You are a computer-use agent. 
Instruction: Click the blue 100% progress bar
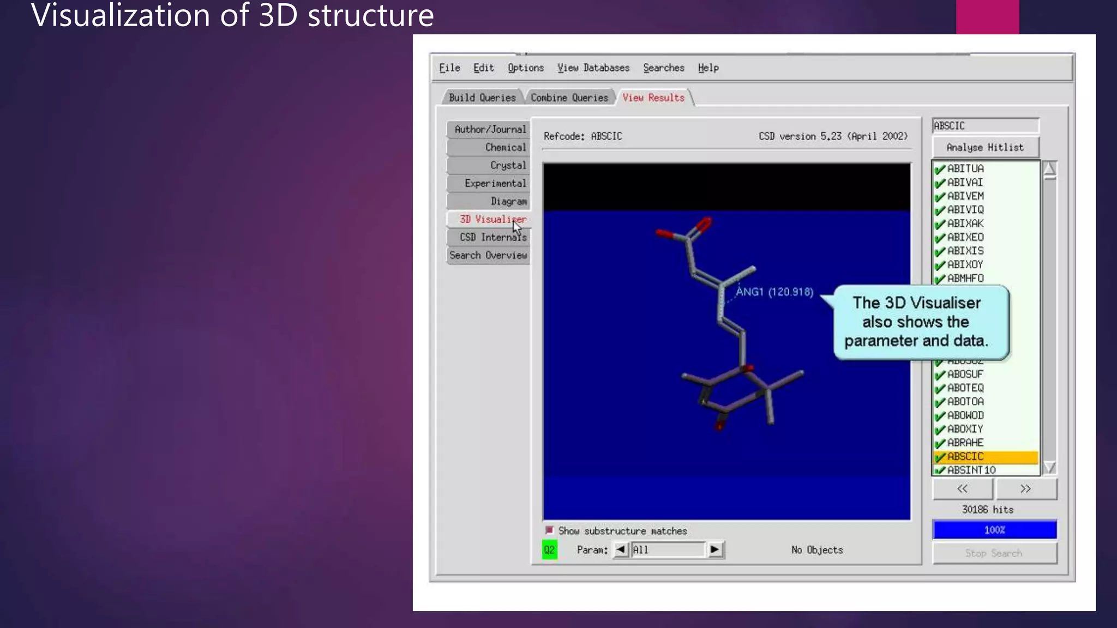click(994, 530)
